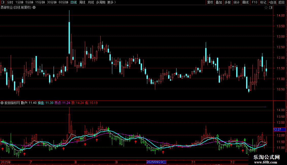
Task: Click the 股朋指标网 indicator name
Action: (12, 103)
